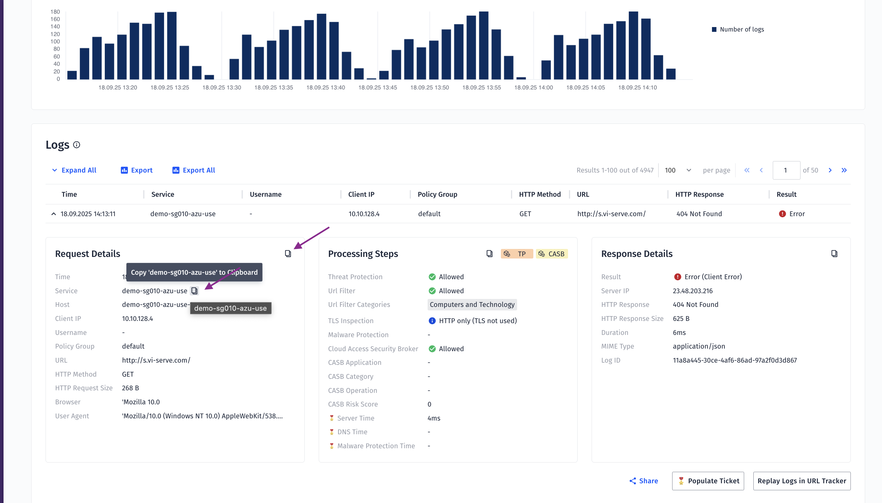Click the page number input field
The height and width of the screenshot is (503, 882).
(786, 170)
